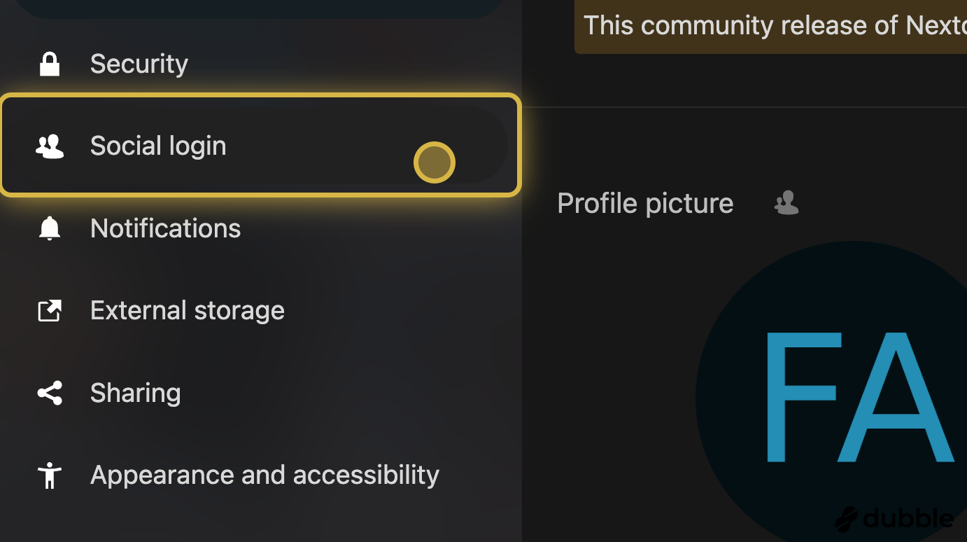Click the community release warning banner
The height and width of the screenshot is (542, 967).
[770, 27]
